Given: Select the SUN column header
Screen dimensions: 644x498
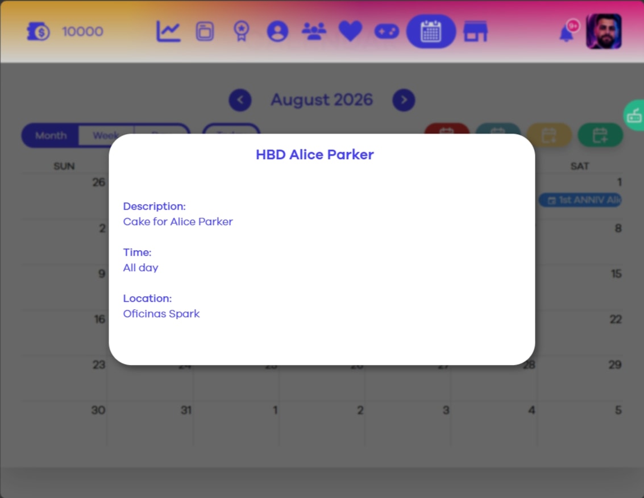Looking at the screenshot, I should point(64,166).
